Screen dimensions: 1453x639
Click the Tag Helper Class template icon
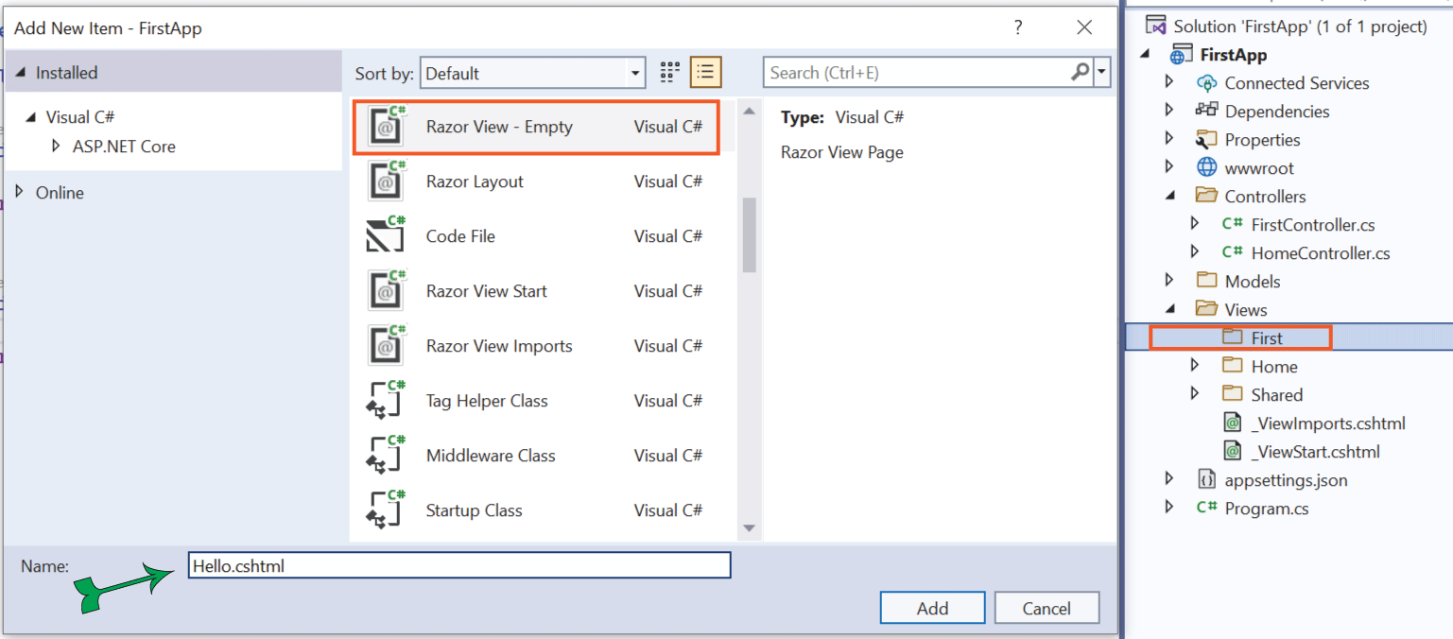(x=386, y=401)
